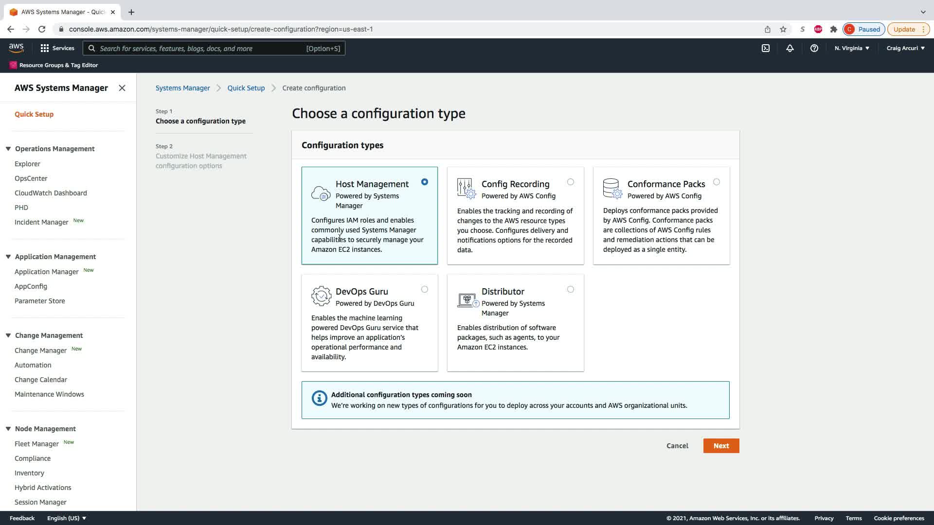The image size is (934, 525).
Task: Choose the DevOps Guru radio option
Action: click(x=424, y=289)
